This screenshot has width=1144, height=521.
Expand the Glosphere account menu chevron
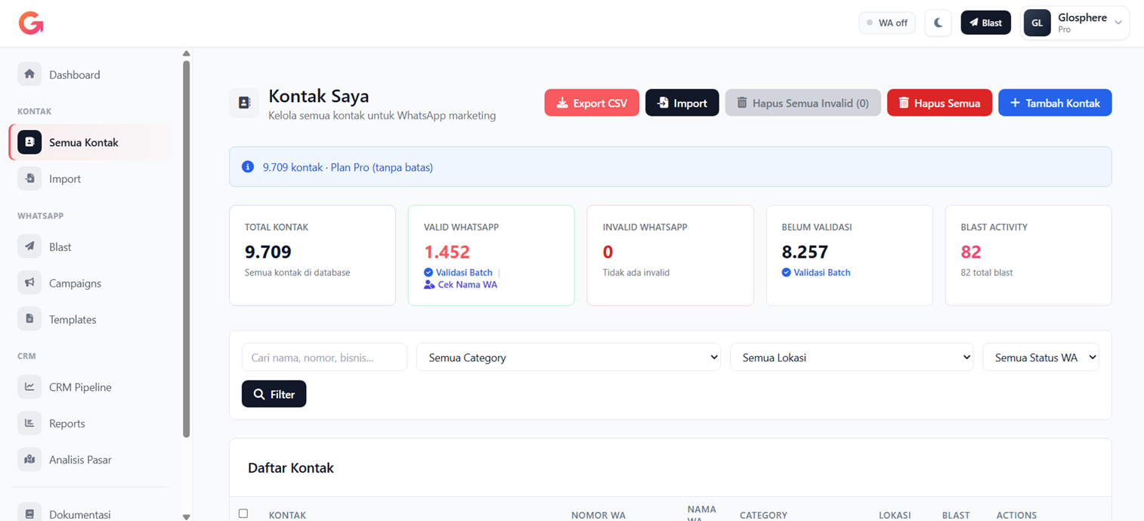[1118, 23]
